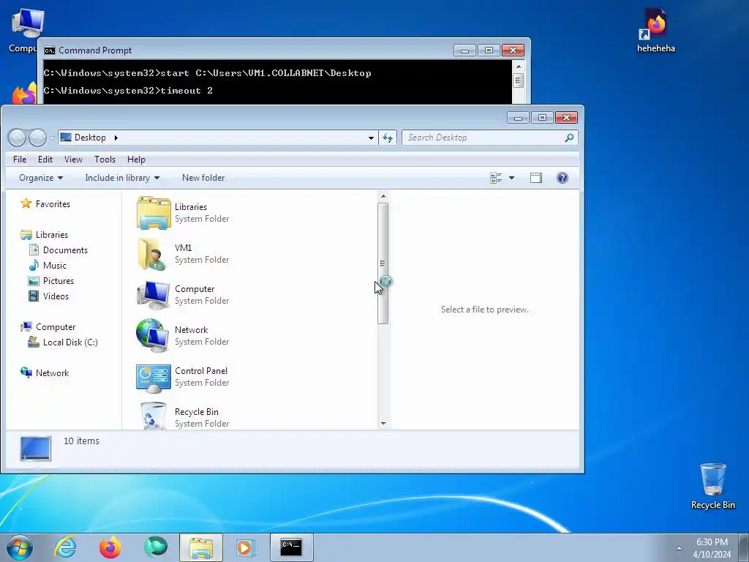Screen dimensions: 749x562
Task: Click the Desktop icon in details pane
Action: pyautogui.click(x=35, y=449)
